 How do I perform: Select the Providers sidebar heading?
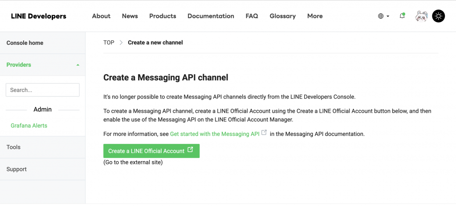[19, 65]
